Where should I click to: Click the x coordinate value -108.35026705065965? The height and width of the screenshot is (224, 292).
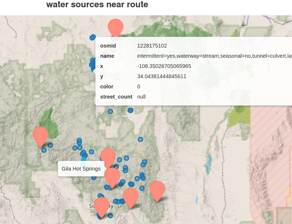click(164, 66)
